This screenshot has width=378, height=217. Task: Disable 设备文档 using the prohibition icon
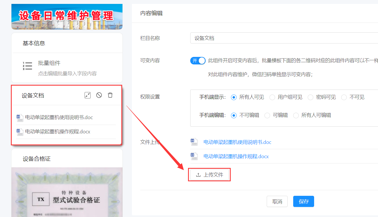(99, 95)
